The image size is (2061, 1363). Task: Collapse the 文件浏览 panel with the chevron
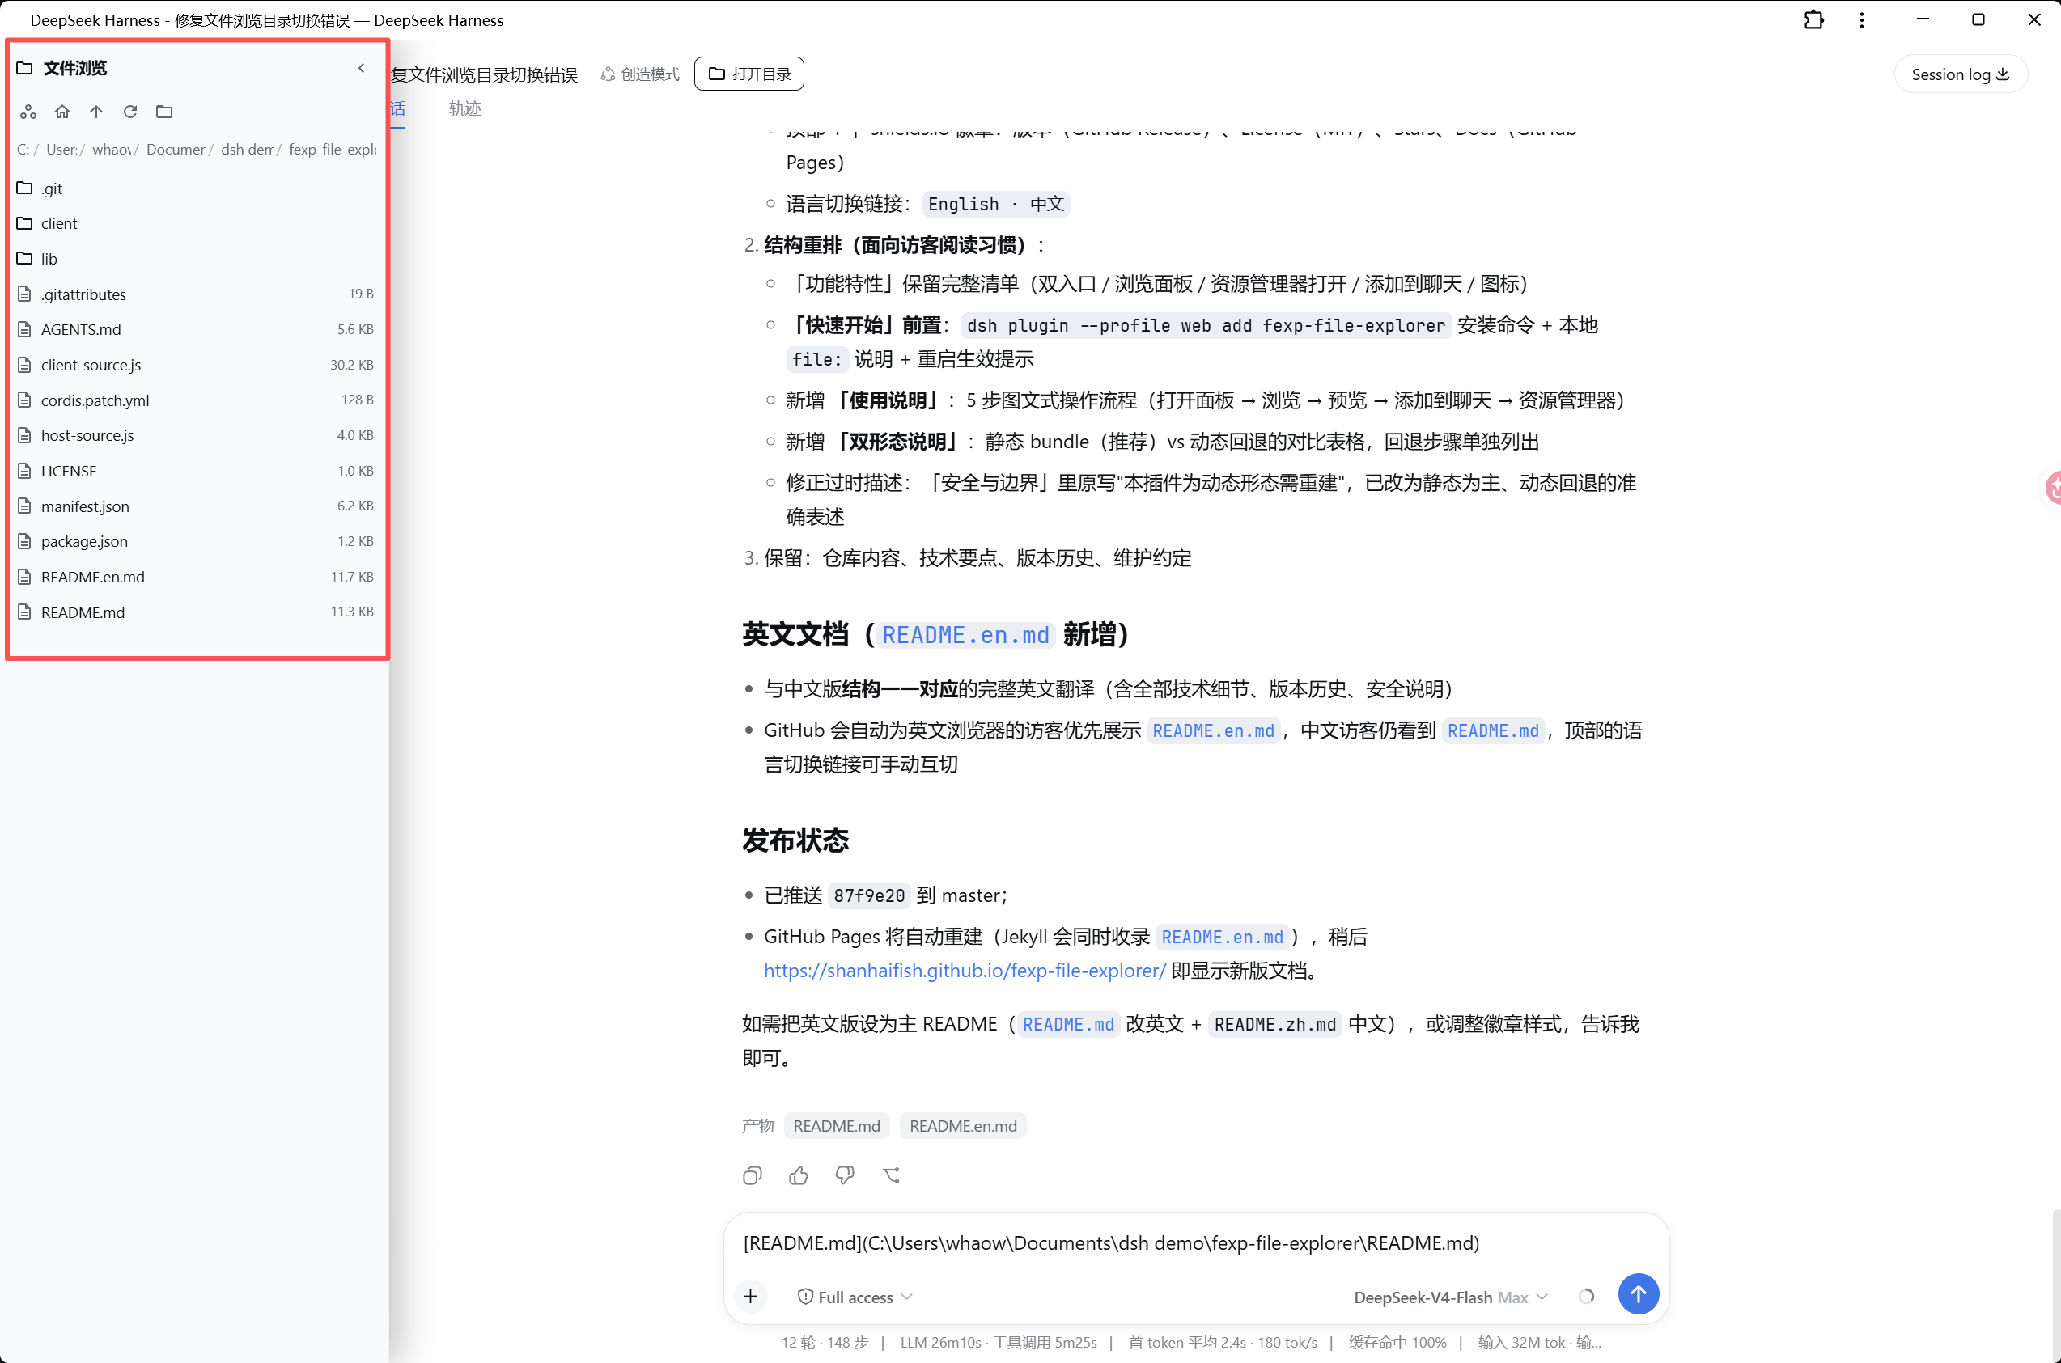click(x=362, y=68)
